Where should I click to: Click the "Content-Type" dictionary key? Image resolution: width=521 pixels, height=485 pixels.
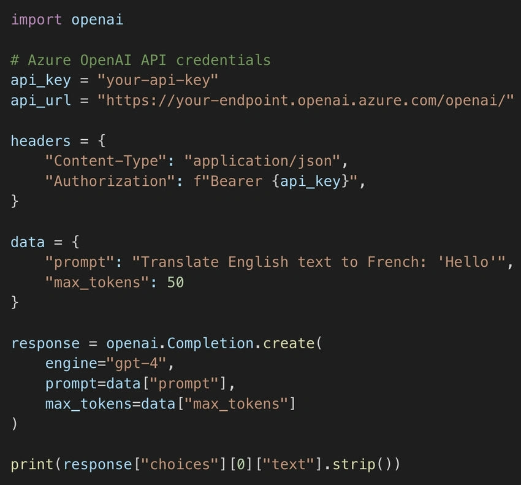[105, 161]
